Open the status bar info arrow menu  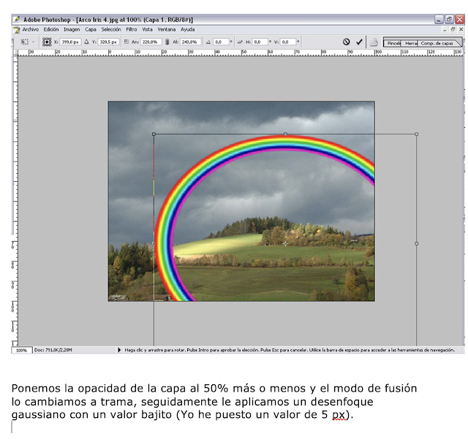tap(119, 350)
